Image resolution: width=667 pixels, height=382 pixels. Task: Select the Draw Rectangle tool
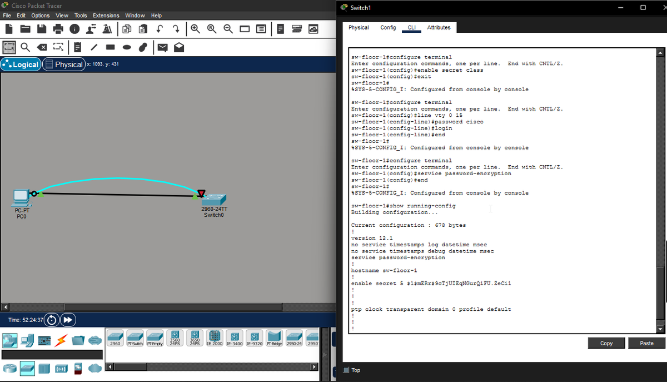pyautogui.click(x=111, y=47)
